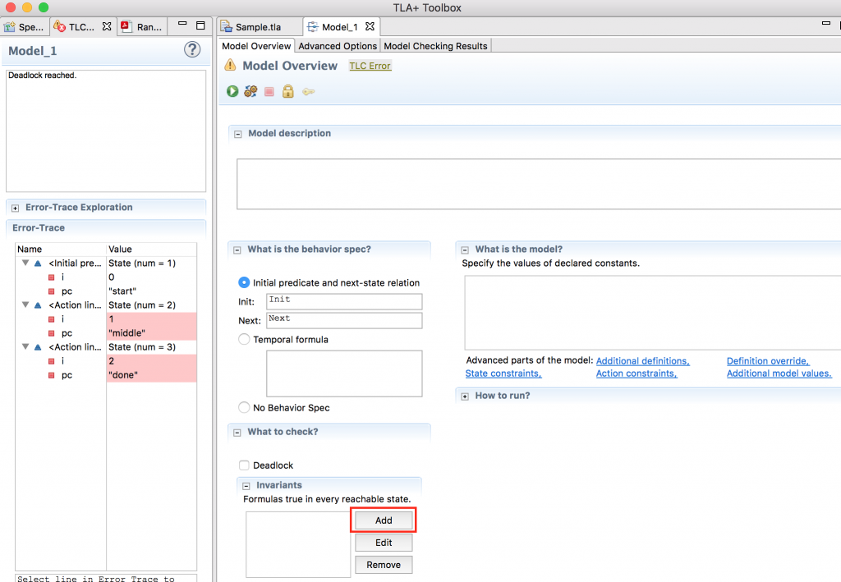
Task: Click the Model description text area
Action: pos(539,184)
